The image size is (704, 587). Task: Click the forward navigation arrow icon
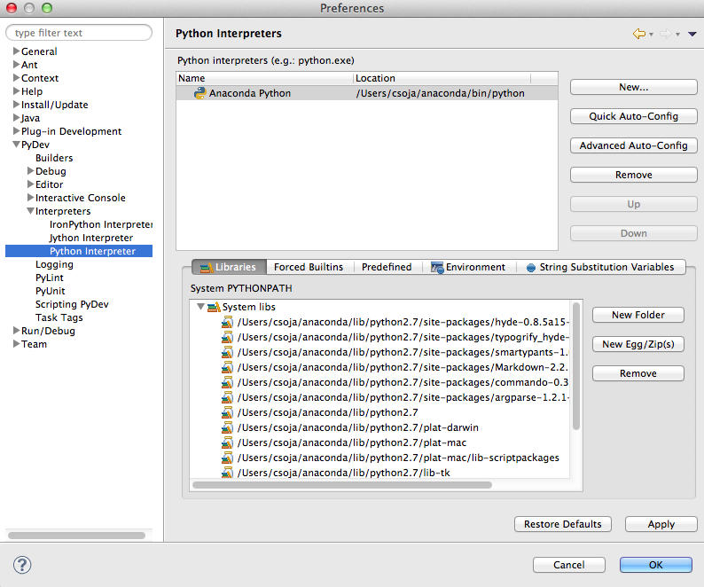point(666,34)
